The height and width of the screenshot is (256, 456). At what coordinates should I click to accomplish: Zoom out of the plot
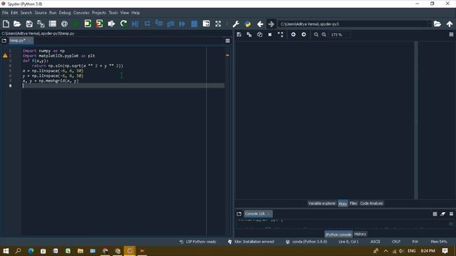[316, 35]
